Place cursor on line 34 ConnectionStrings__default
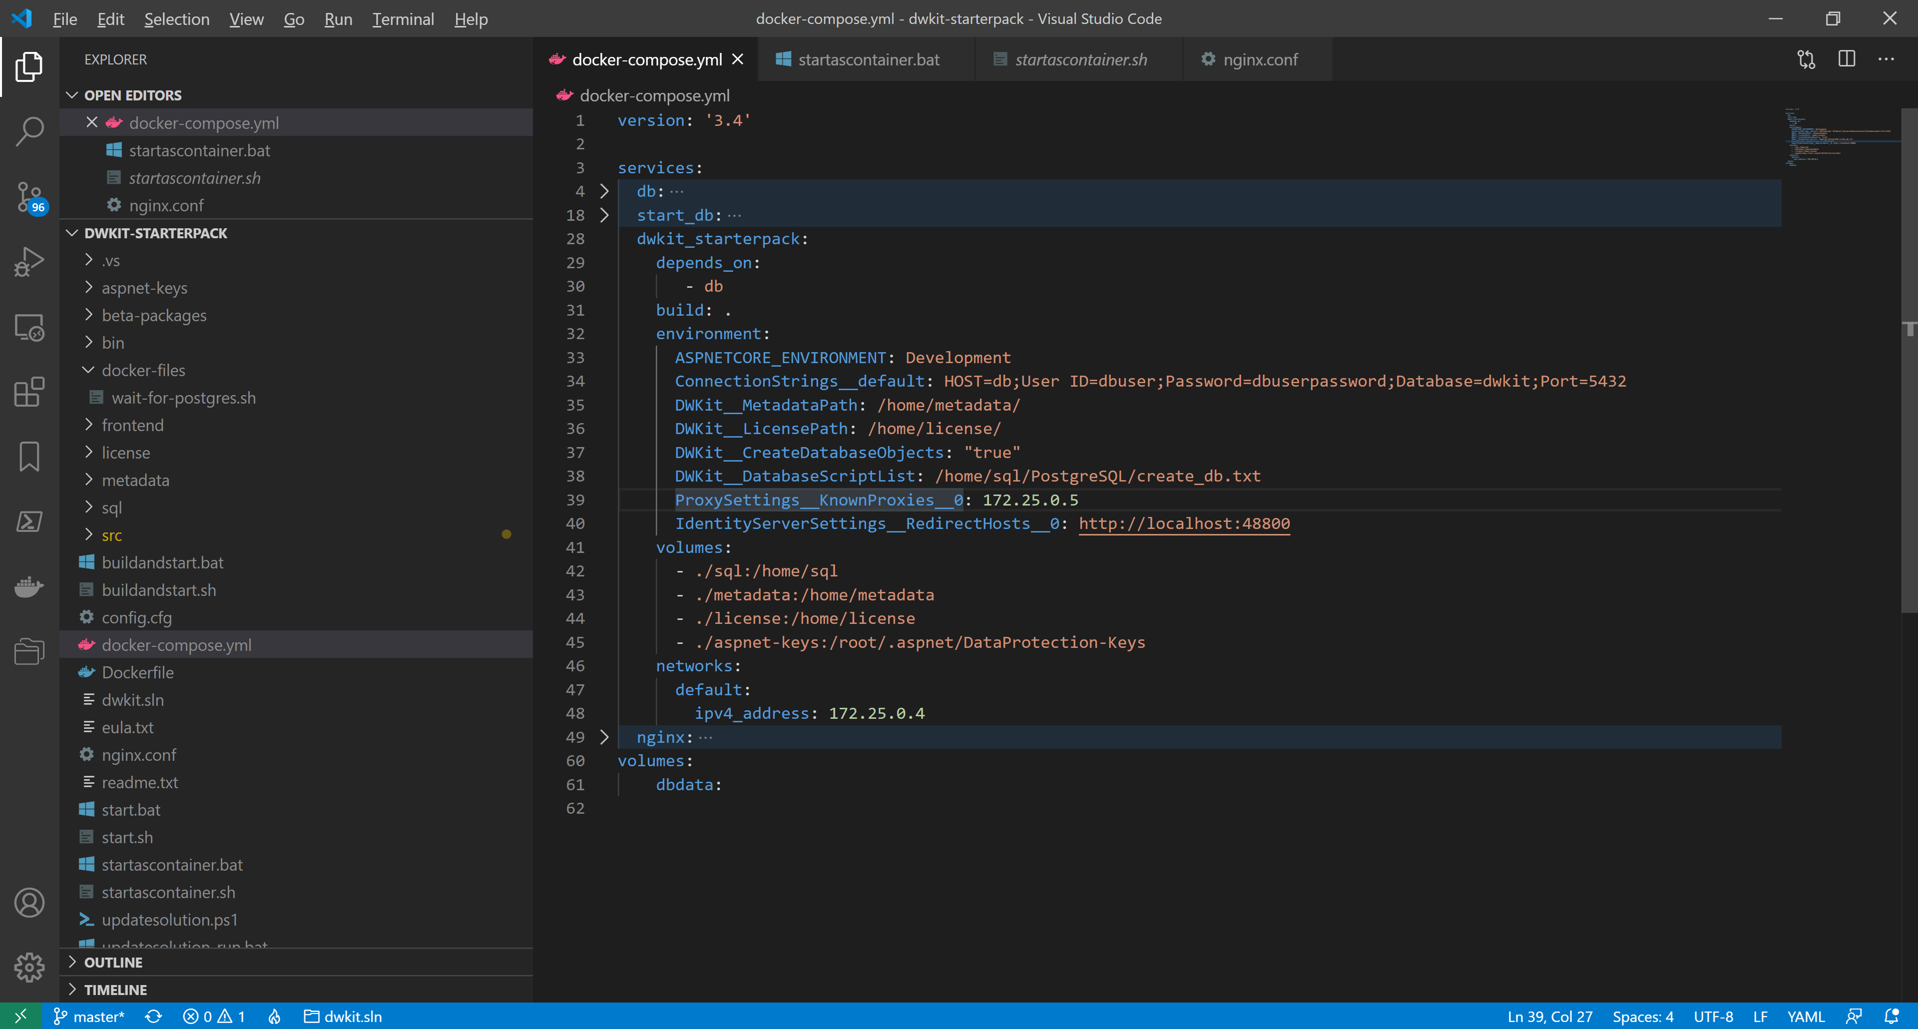1918x1029 pixels. (x=799, y=381)
